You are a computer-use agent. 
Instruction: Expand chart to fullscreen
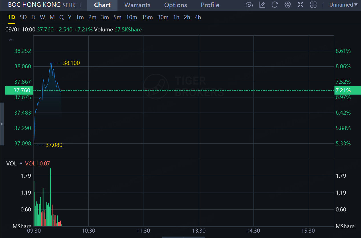click(301, 5)
